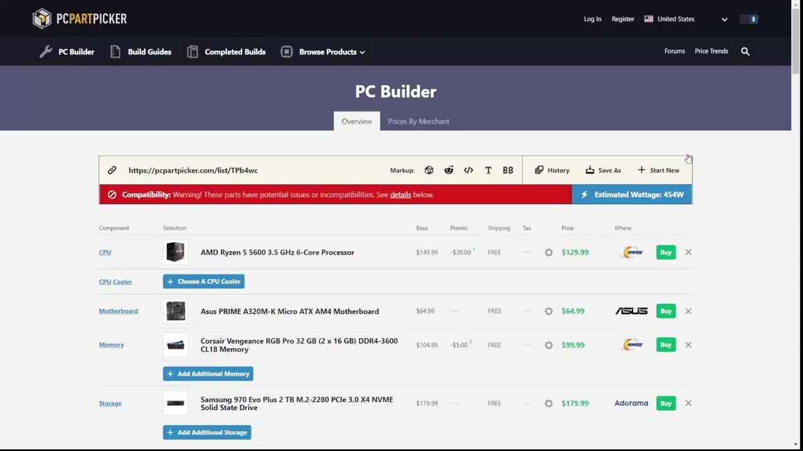Click the Estimated Wattage 454W panel
Screen dimensions: 803x451
pyautogui.click(x=632, y=195)
